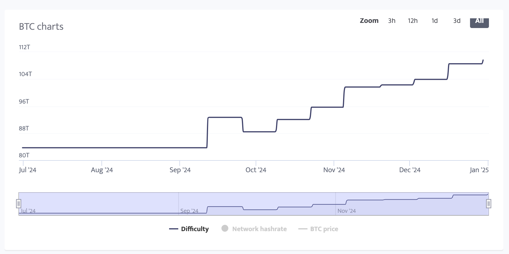Click the flat difficulty line above Aug '24
This screenshot has height=254, width=509.
pyautogui.click(x=102, y=148)
